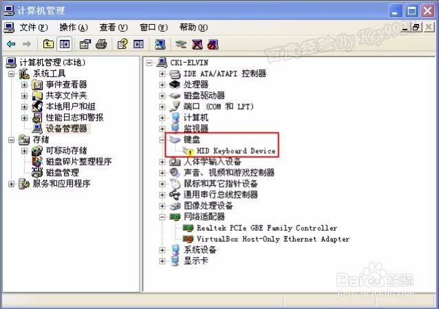Expand the 显示卡 display adapter category
The height and width of the screenshot is (309, 439).
click(x=162, y=261)
